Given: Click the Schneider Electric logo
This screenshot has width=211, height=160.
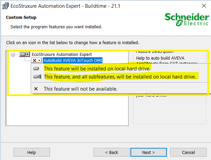Looking at the screenshot, I should coord(187,20).
